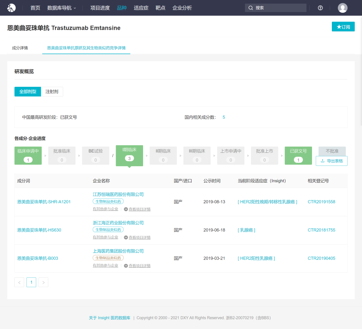This screenshot has height=329, width=362.
Task: Click 生物制品类似药 tag under 浙江海正
Action: point(108,230)
